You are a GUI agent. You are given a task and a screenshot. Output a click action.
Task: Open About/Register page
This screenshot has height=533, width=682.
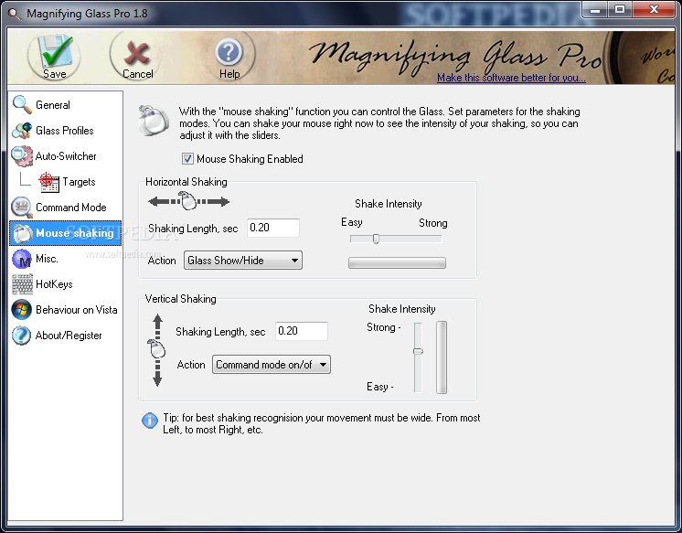(x=69, y=336)
